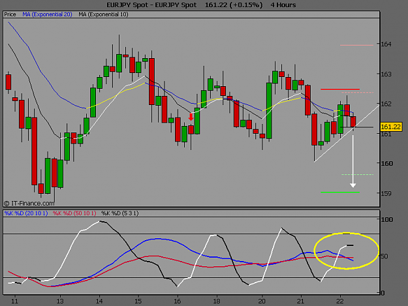Select the %K %D (5 3 1) stochastic label
This screenshot has width=408, height=306.
click(x=119, y=213)
